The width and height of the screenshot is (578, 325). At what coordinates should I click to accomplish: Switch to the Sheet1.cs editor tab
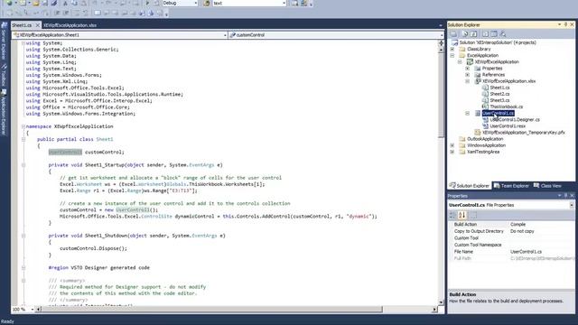(22, 25)
